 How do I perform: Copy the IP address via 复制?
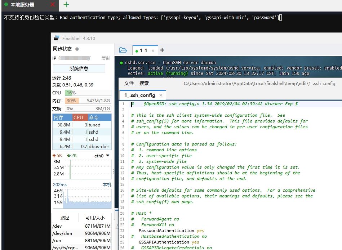point(106,58)
